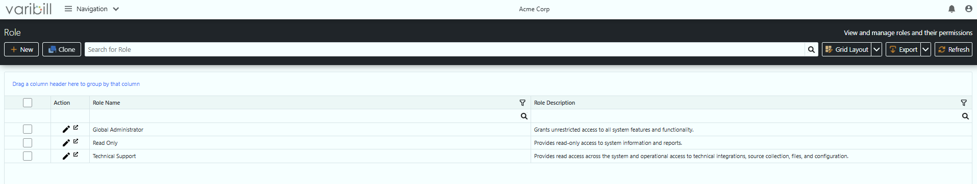Click the Grid Layout button
977x184 pixels.
click(846, 49)
